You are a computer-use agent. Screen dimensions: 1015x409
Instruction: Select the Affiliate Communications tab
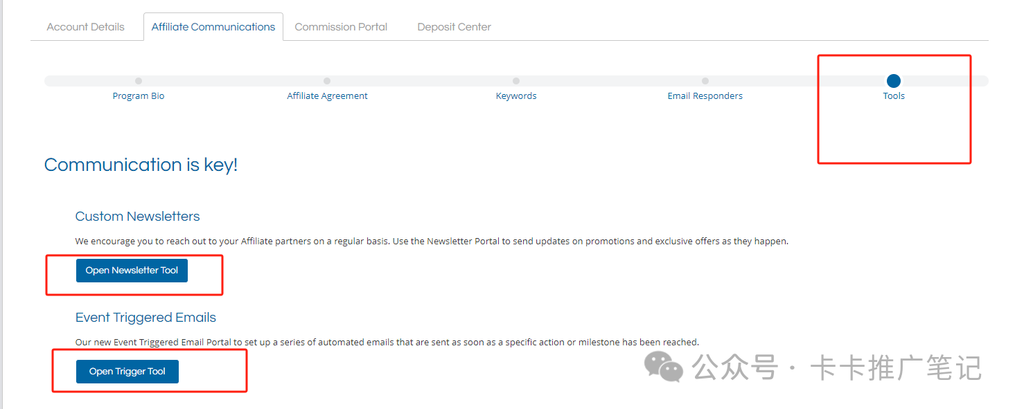point(213,27)
